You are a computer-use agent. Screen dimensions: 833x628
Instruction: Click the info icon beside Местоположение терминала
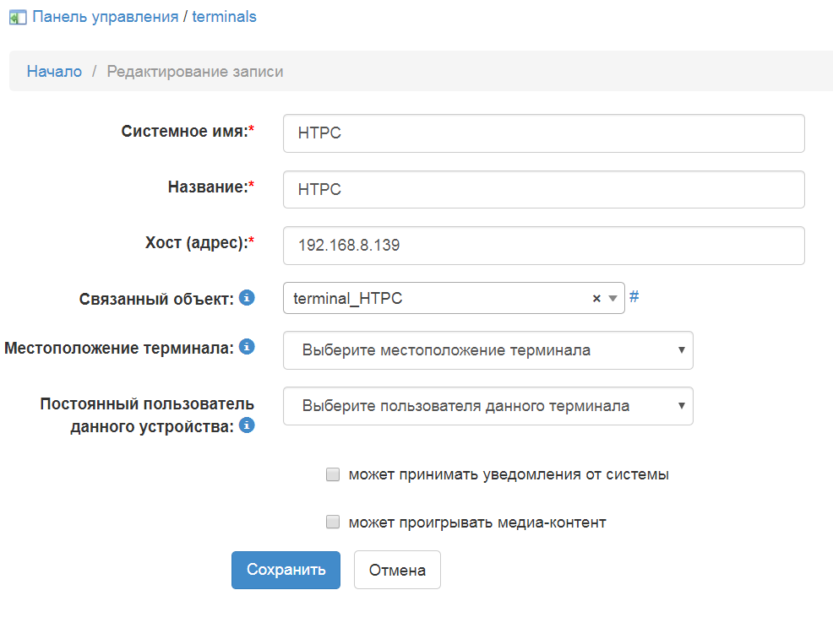point(246,346)
